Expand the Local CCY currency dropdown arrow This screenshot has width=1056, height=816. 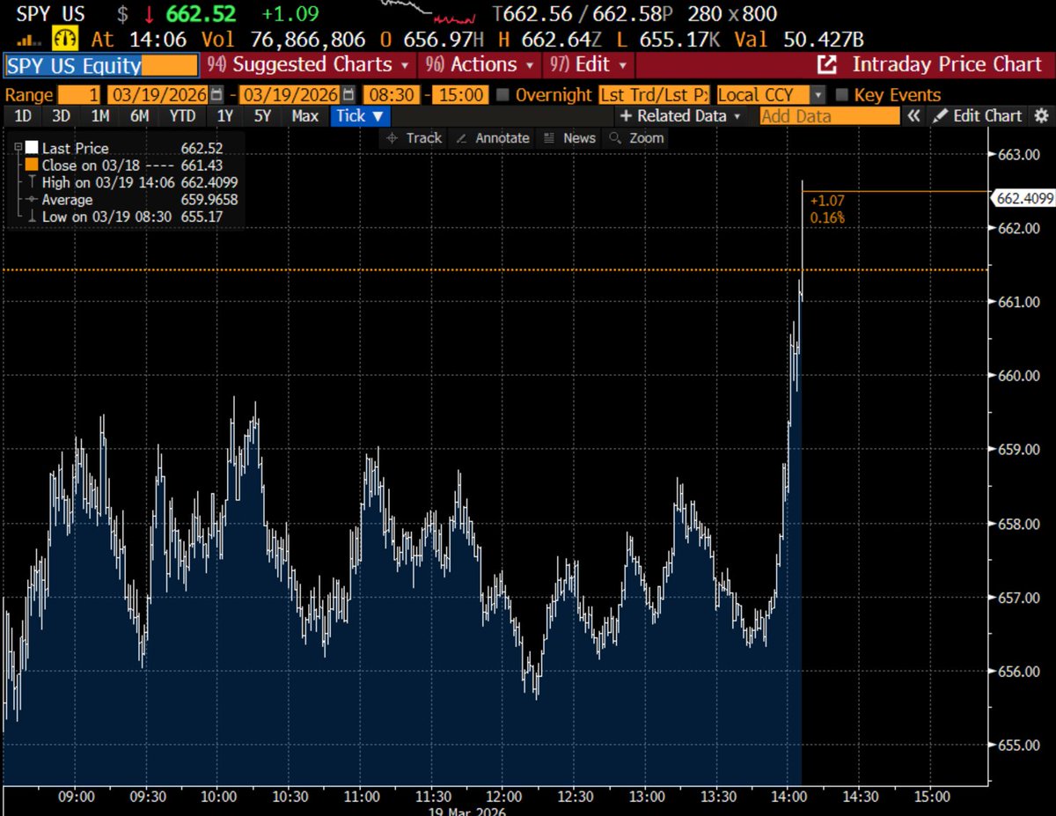click(818, 95)
